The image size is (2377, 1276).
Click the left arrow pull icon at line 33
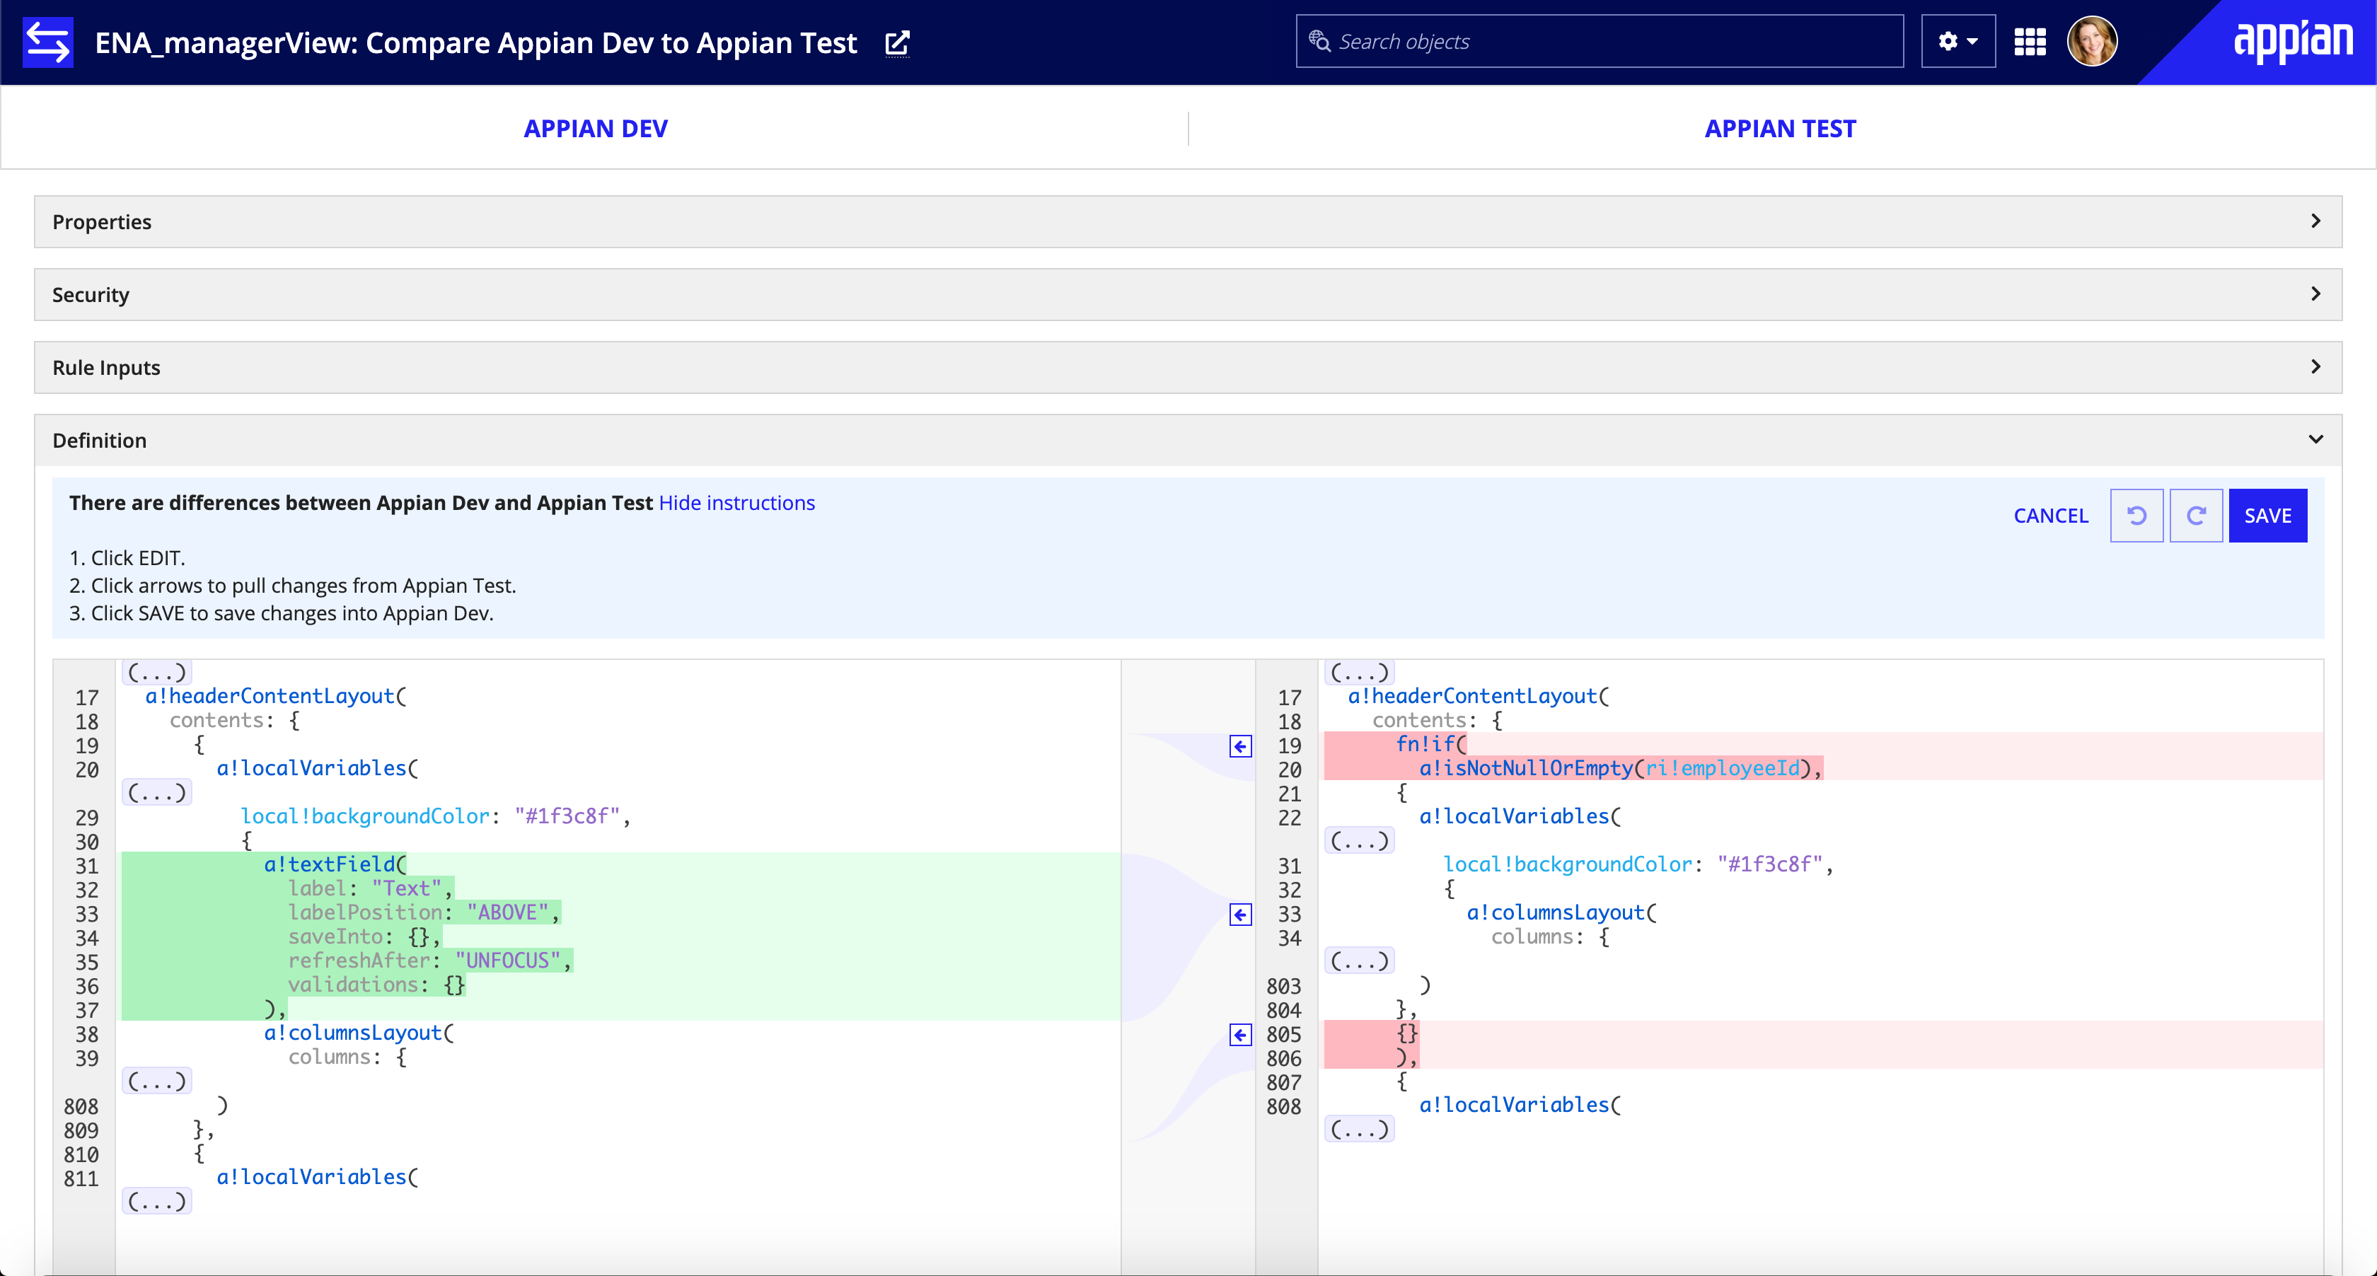click(1240, 915)
